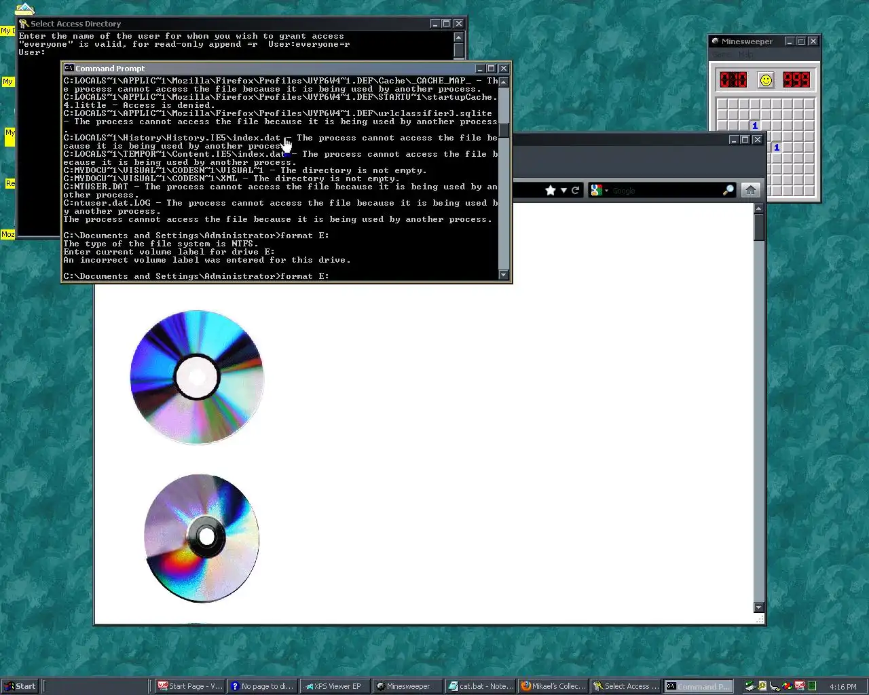Open the Start menu
This screenshot has height=695, width=869.
pos(20,686)
